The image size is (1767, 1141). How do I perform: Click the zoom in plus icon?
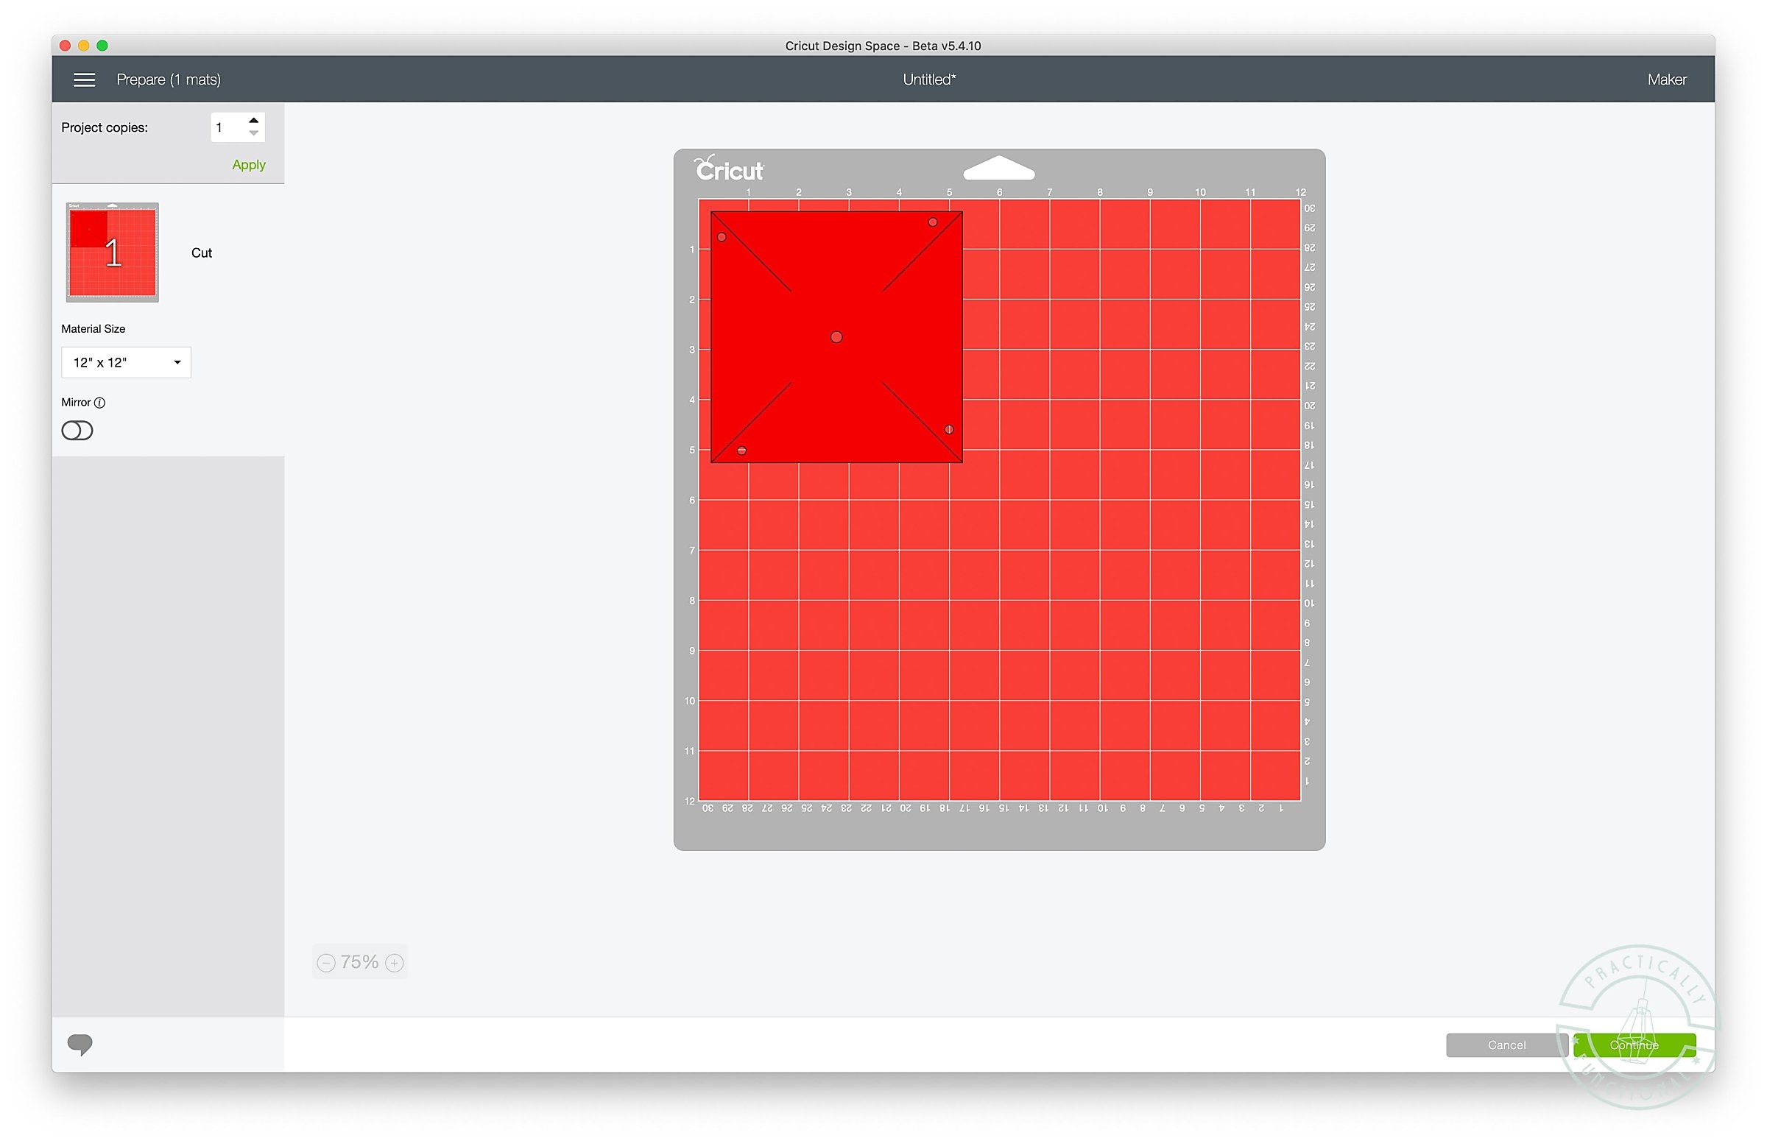pos(395,962)
